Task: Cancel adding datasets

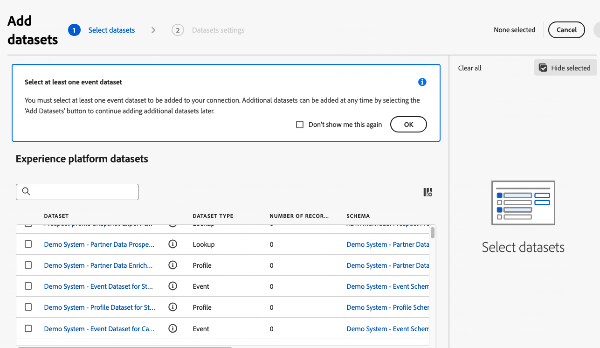Action: pyautogui.click(x=566, y=30)
